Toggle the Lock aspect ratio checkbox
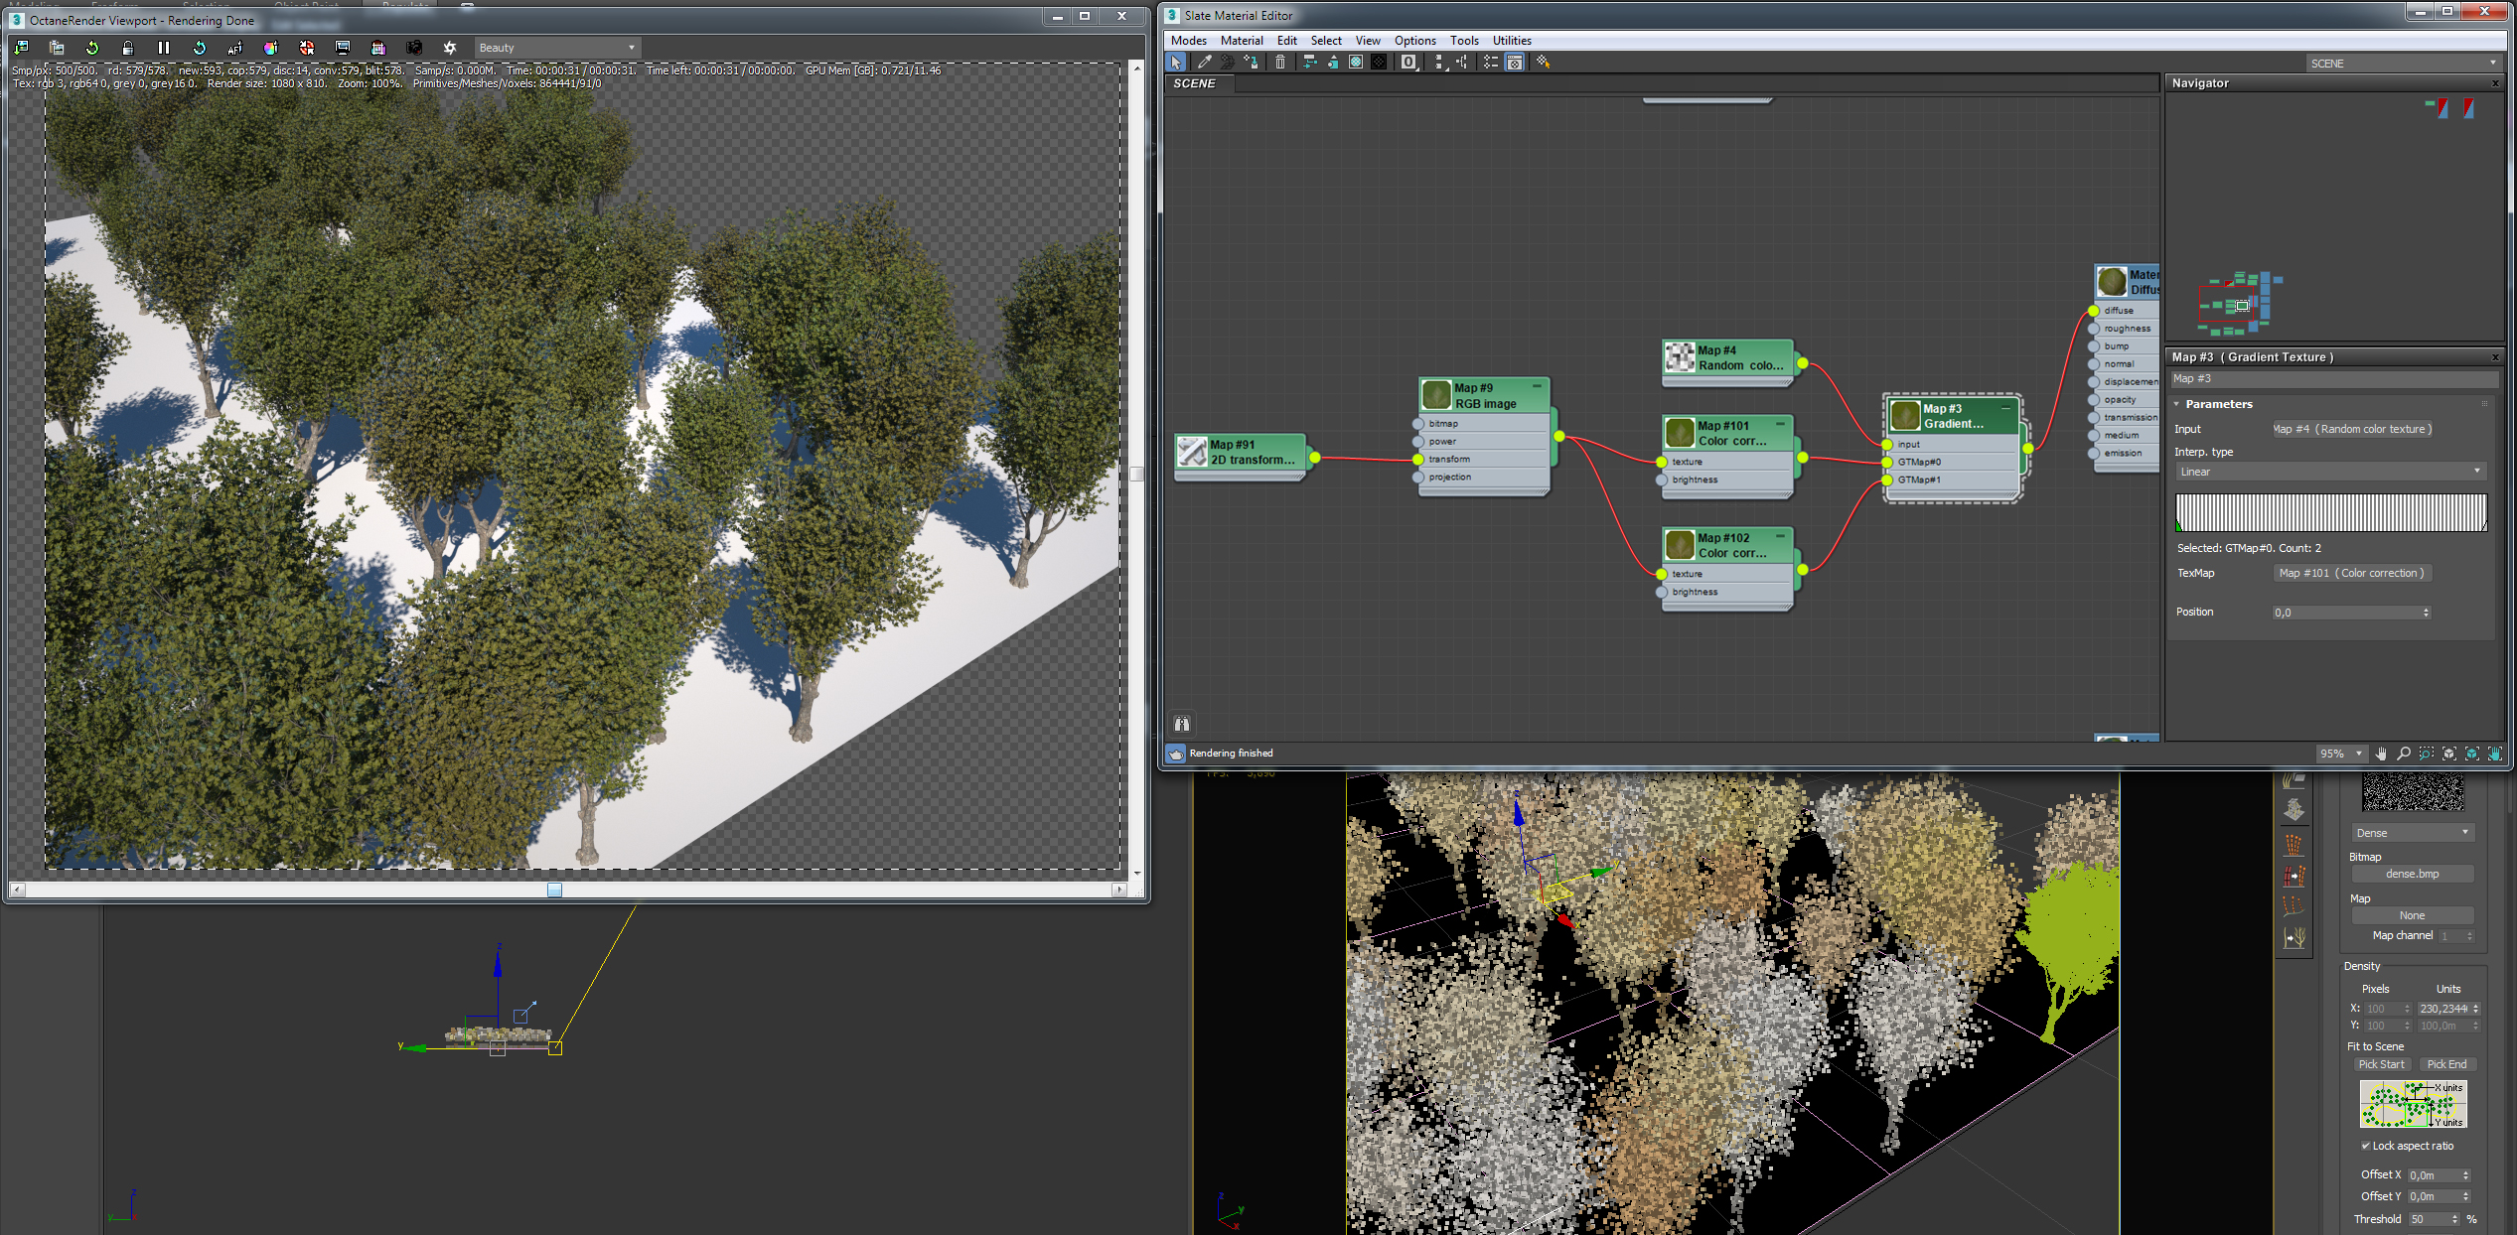Viewport: 2517px width, 1235px height. point(2365,1146)
